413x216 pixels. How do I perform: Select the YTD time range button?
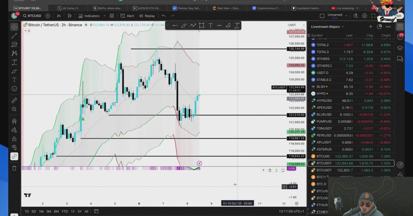tap(65, 211)
